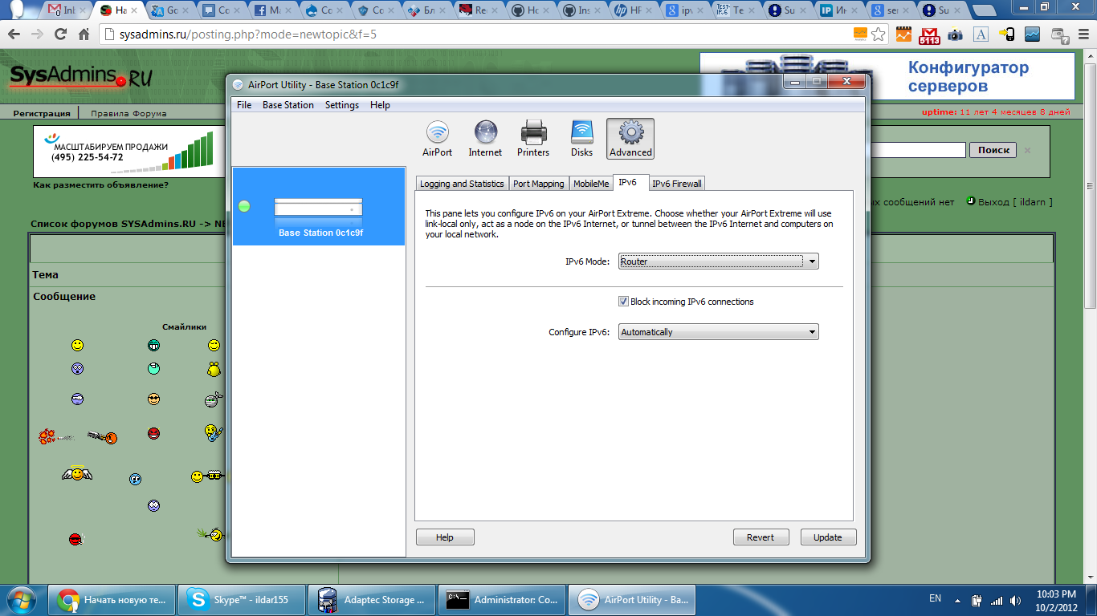Click the Chrome address bar

coord(474,34)
